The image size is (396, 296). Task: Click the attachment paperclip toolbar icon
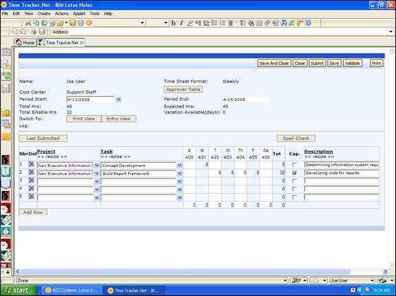pos(267,23)
